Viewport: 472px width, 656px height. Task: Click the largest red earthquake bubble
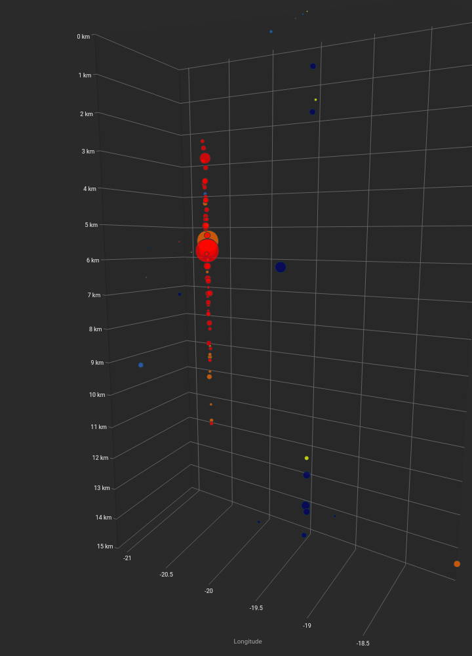(207, 251)
